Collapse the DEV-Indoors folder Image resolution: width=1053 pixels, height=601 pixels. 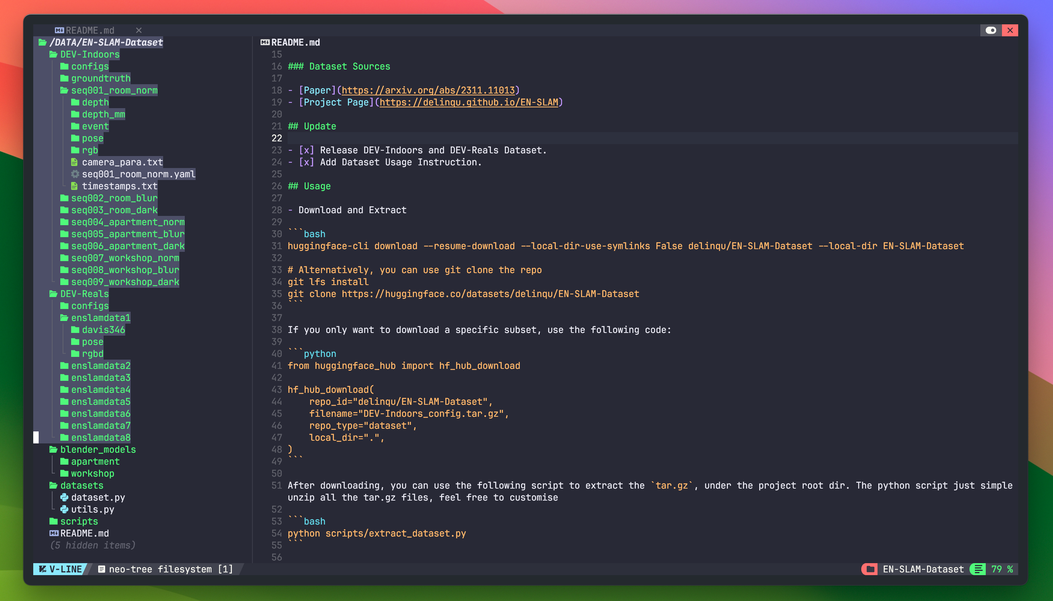point(89,54)
